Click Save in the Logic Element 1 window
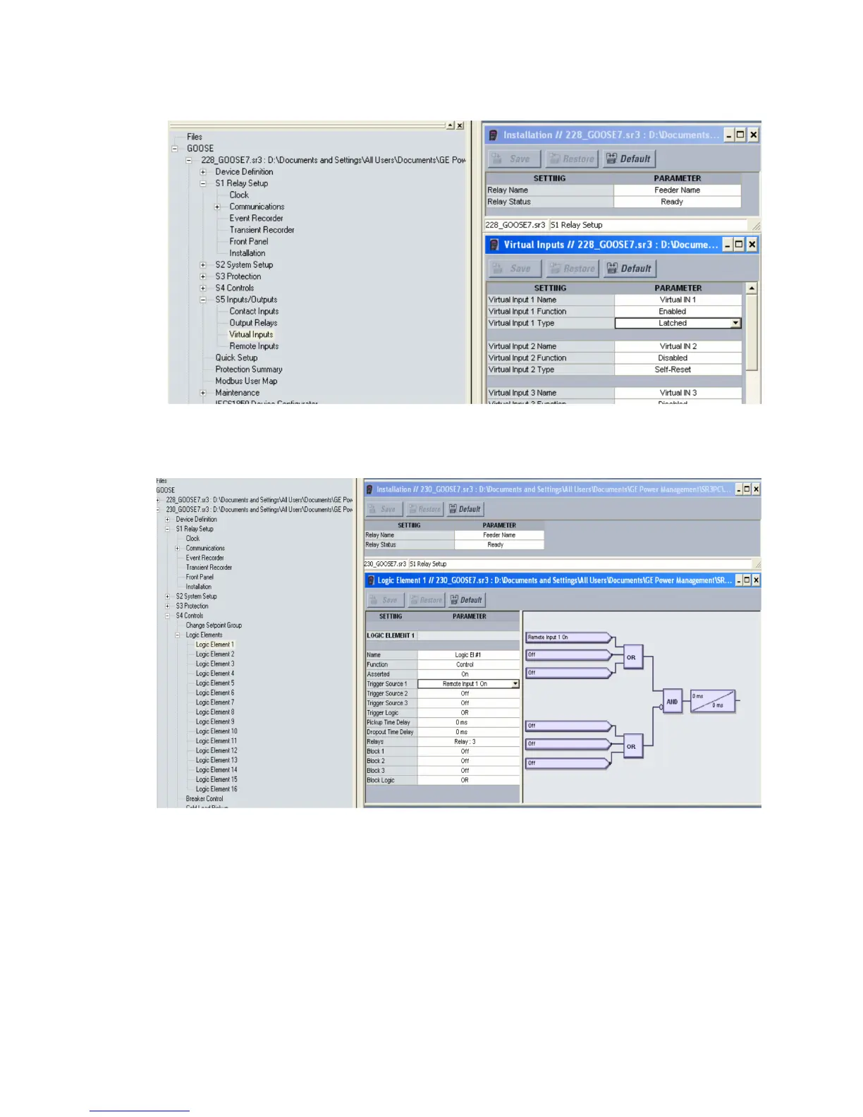The width and height of the screenshot is (863, 1117). point(386,600)
